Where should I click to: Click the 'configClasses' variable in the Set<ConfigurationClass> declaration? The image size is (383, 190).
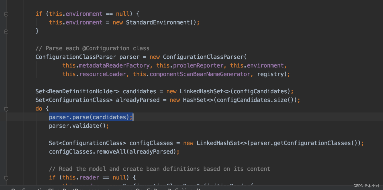point(151,143)
